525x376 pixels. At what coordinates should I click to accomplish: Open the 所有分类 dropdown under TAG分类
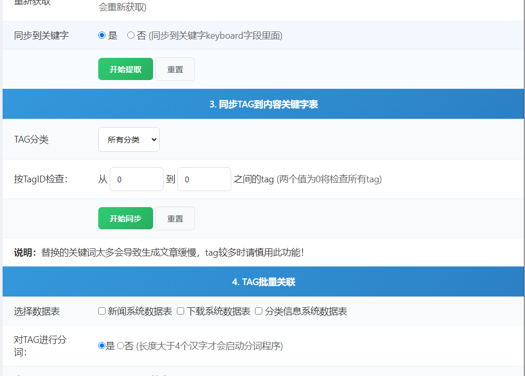pos(128,139)
